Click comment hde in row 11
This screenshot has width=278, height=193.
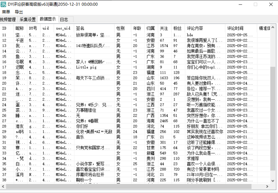[190, 35]
